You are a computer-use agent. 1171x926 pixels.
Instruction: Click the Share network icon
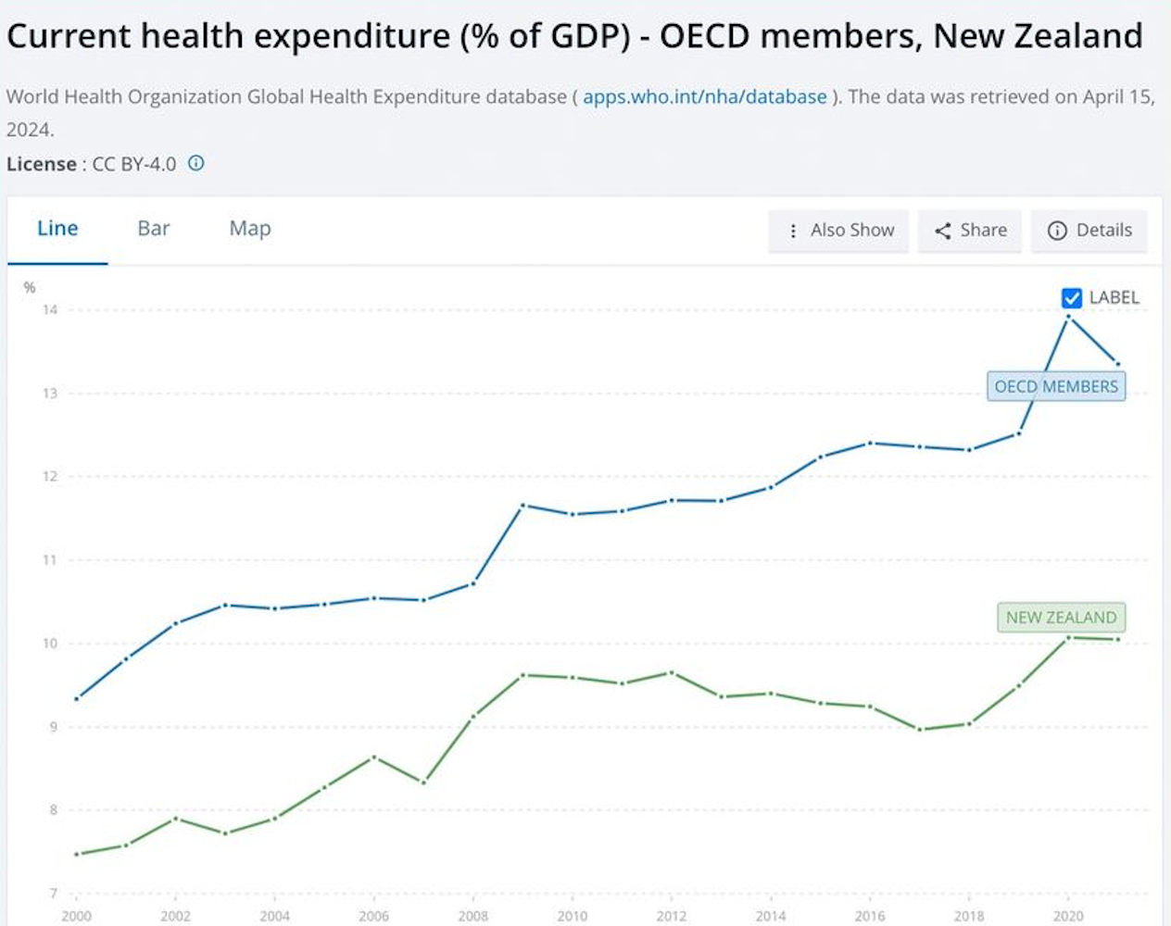click(943, 231)
